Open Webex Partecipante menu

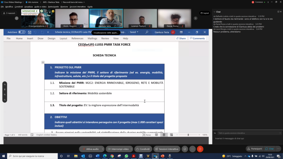[53, 7]
